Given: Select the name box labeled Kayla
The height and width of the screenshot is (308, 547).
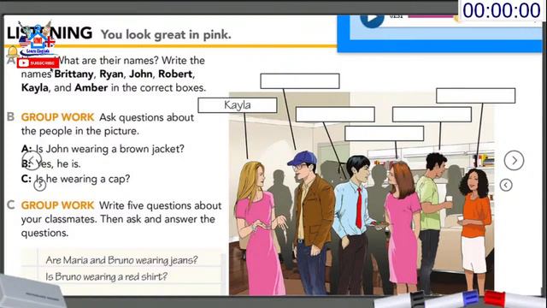Looking at the screenshot, I should coord(238,105).
